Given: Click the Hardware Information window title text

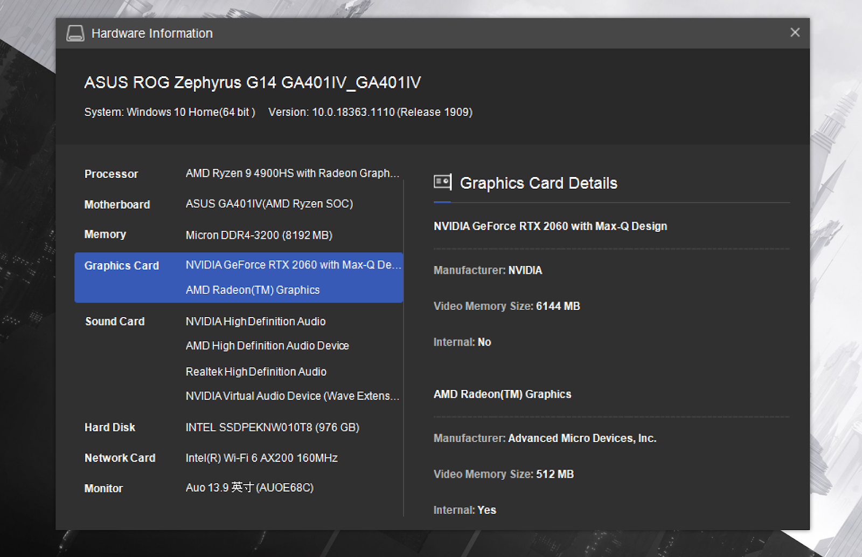Looking at the screenshot, I should pyautogui.click(x=152, y=33).
